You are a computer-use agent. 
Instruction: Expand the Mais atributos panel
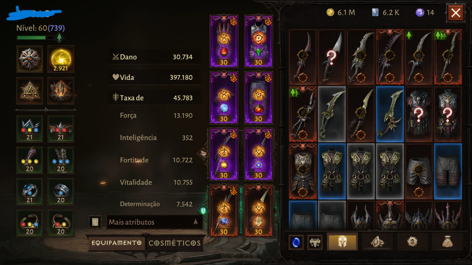(x=154, y=222)
